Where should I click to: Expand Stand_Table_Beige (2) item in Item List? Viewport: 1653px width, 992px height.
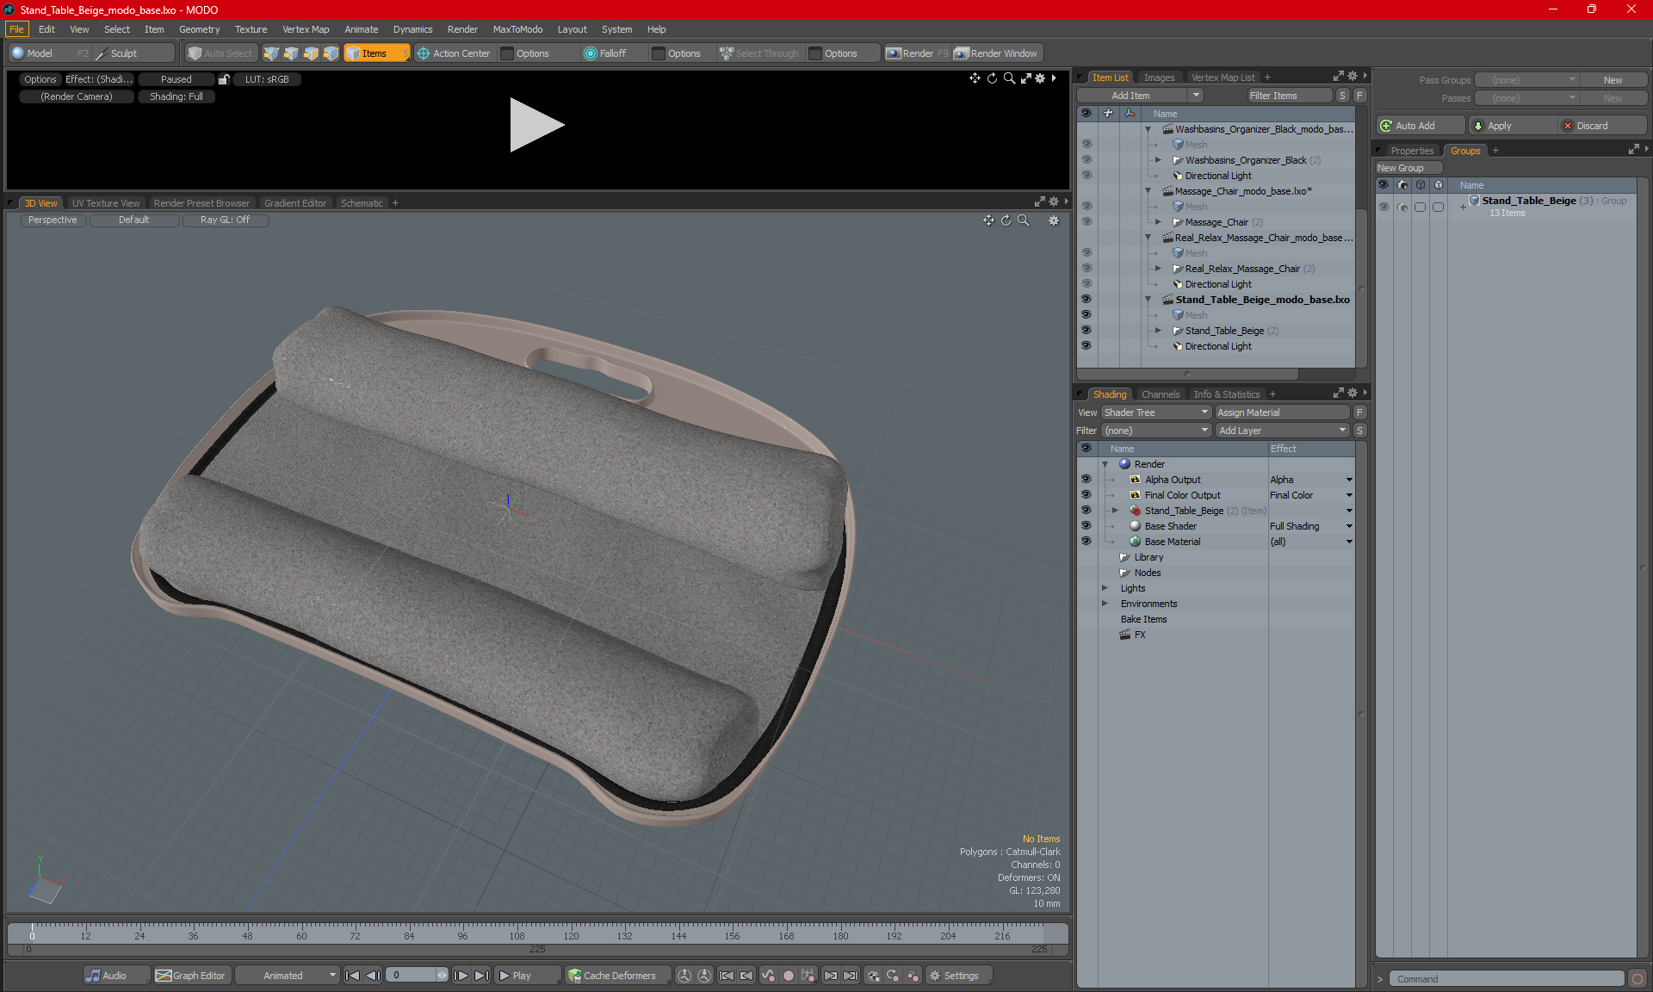click(1158, 331)
